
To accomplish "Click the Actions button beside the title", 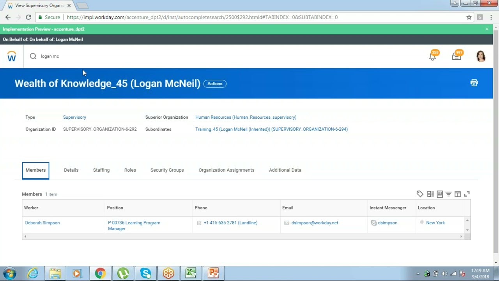I will (215, 84).
